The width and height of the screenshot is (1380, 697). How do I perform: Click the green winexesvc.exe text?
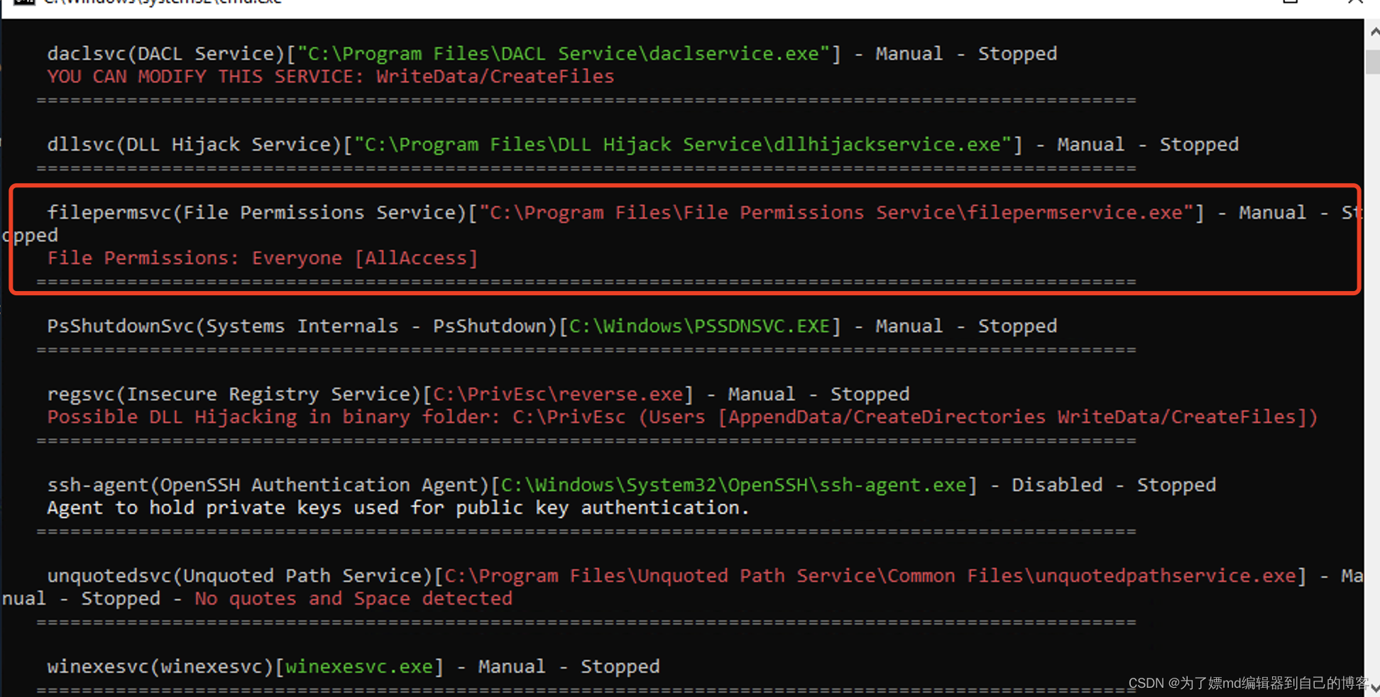358,667
